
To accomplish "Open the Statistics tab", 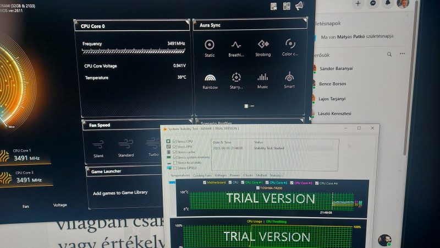I will (276, 175).
